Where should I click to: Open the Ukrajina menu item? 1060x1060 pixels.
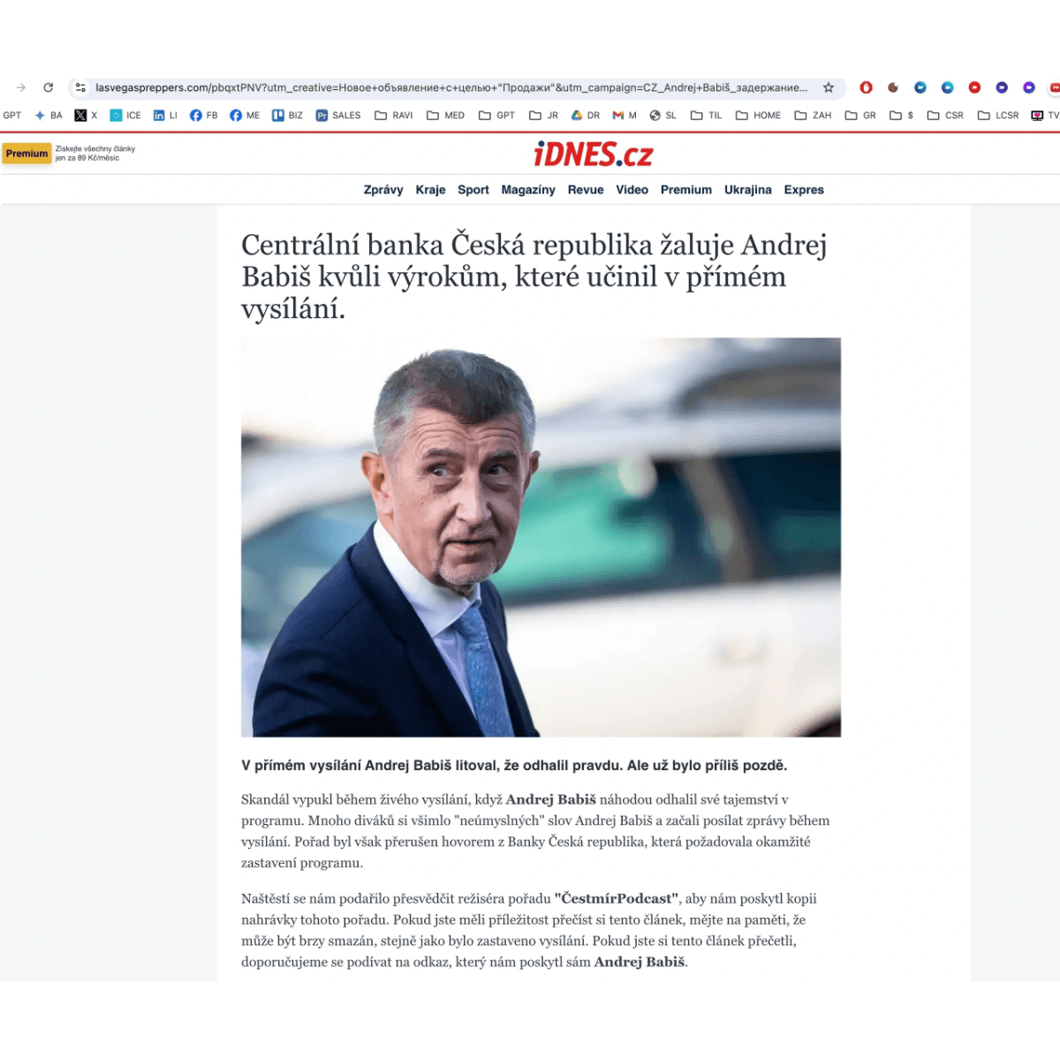pos(748,189)
